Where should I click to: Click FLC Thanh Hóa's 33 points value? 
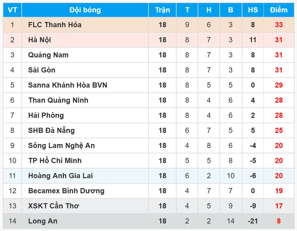279,25
